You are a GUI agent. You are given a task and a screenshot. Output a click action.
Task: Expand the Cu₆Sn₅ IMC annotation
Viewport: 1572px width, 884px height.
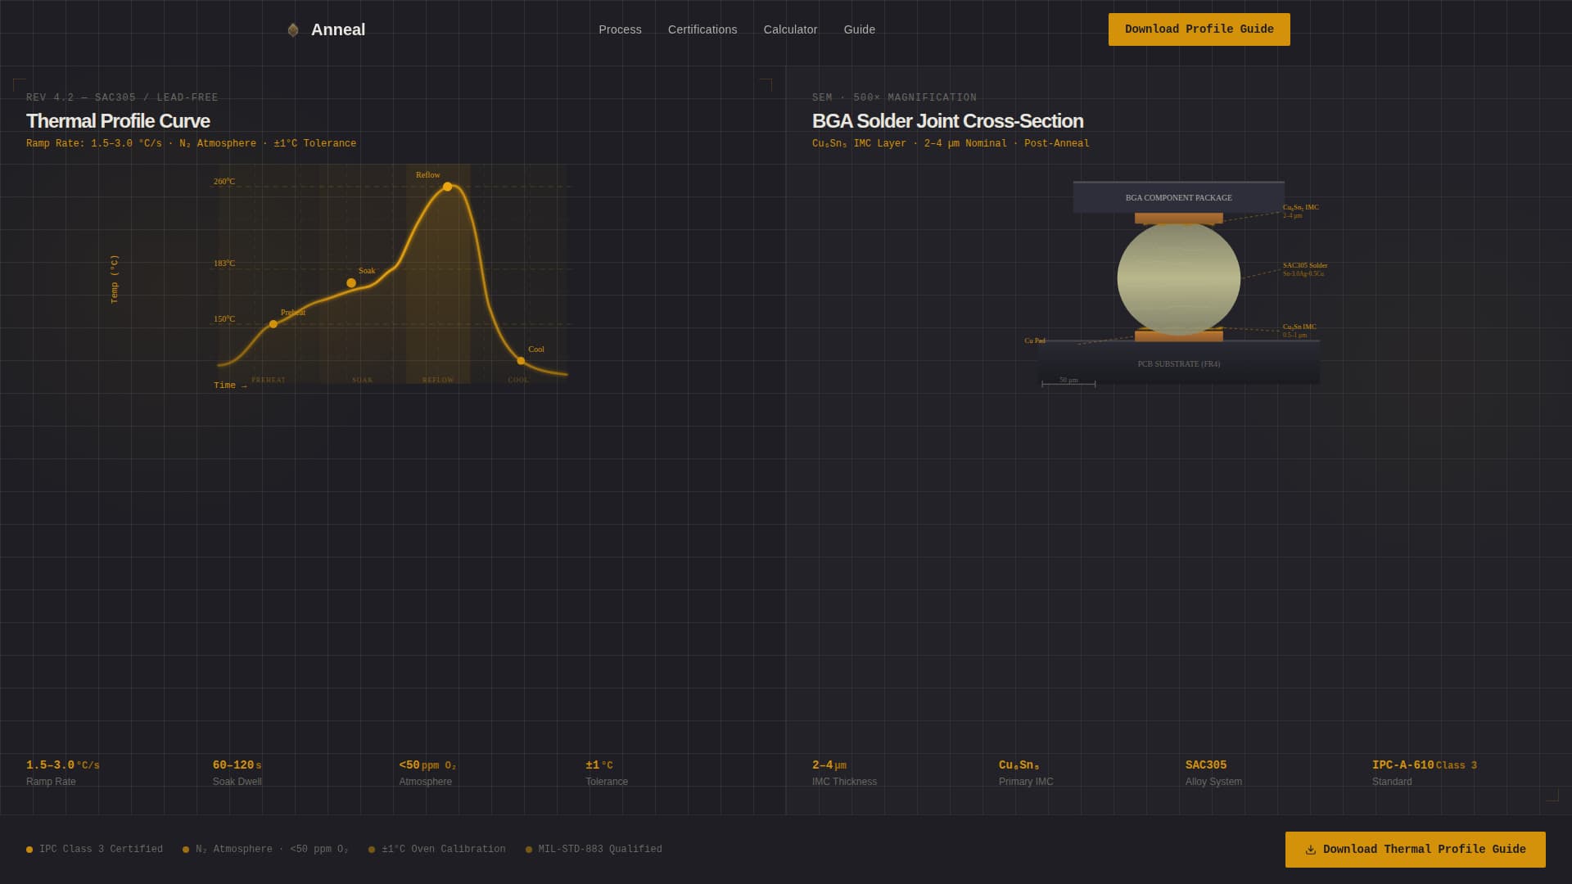1301,210
